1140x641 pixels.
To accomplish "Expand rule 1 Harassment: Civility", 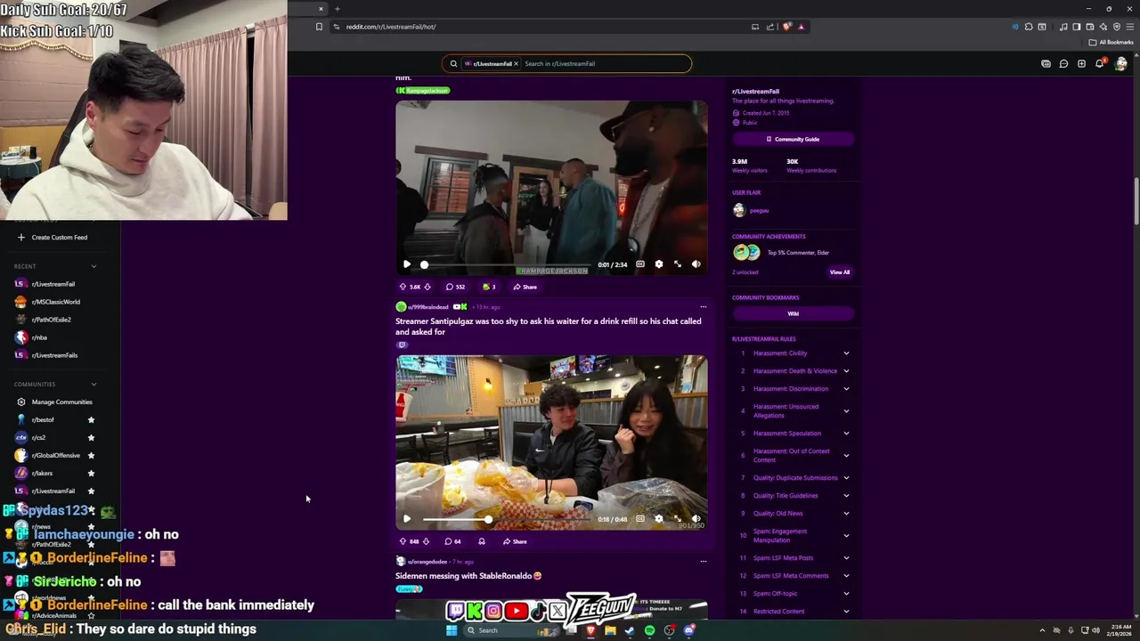I will pyautogui.click(x=846, y=353).
